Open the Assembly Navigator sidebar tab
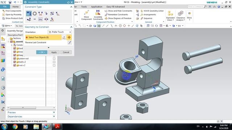This screenshot has height=130, width=232. pos(3,39)
